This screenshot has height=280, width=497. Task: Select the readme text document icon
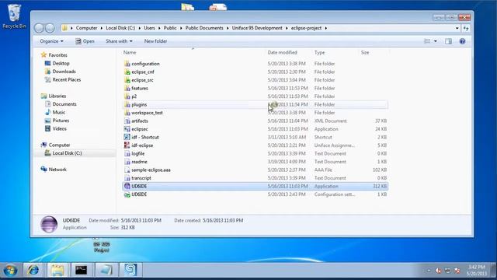(127, 162)
